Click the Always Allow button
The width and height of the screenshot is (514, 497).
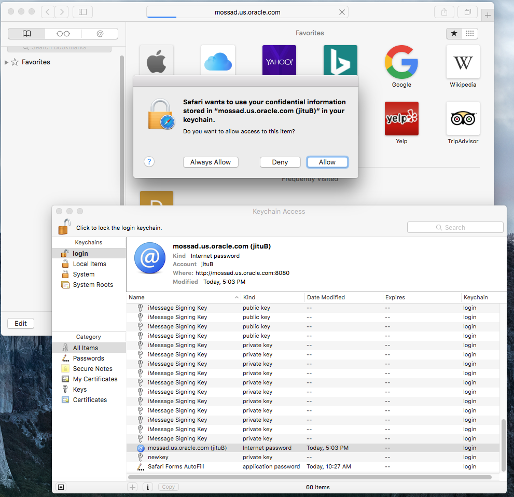point(211,162)
